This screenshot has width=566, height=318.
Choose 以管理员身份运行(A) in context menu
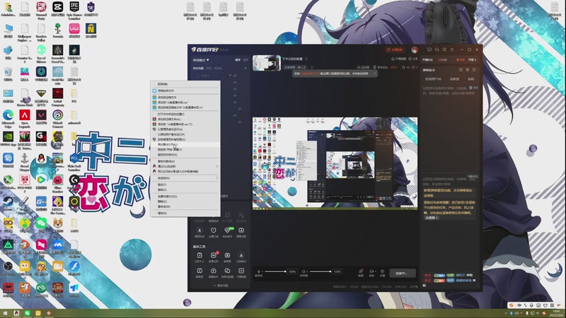point(185,129)
